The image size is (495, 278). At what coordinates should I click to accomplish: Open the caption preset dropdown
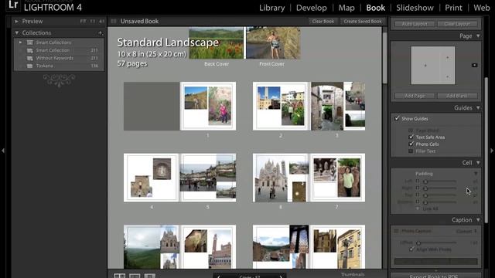pyautogui.click(x=466, y=231)
